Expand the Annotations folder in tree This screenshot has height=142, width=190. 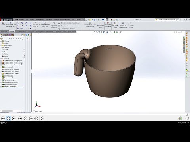1,45
